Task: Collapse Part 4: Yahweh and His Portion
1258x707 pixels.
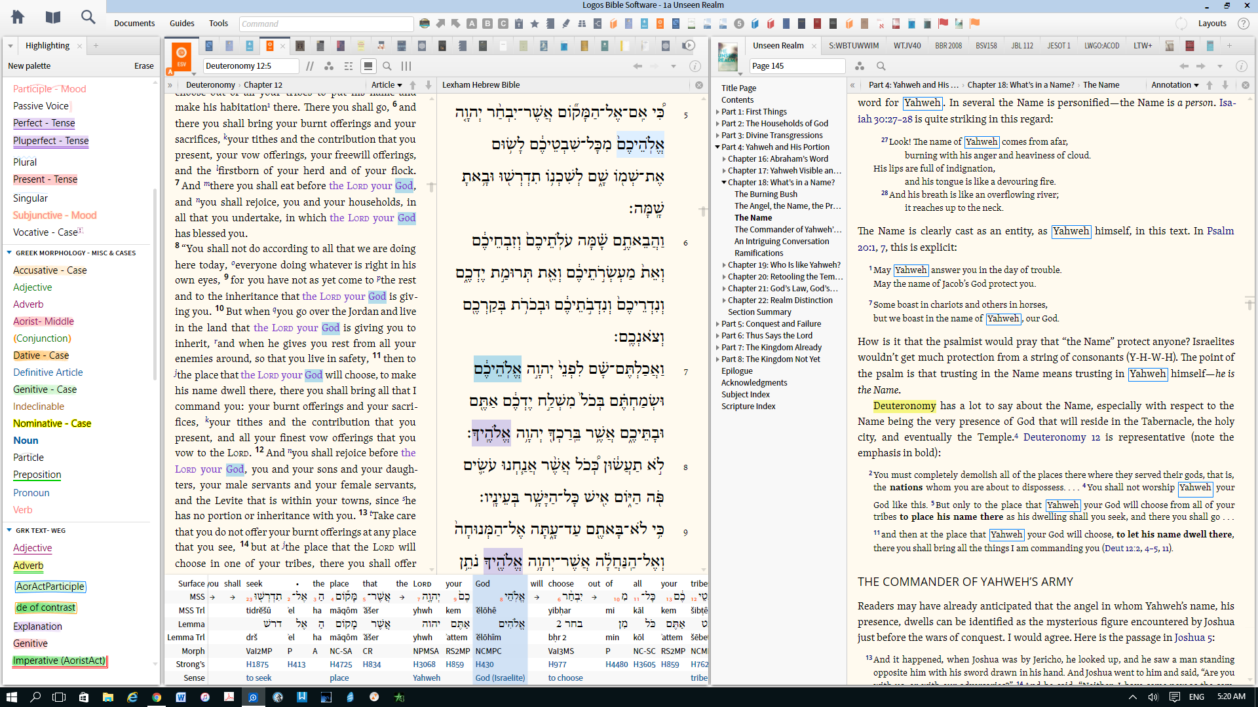Action: click(x=718, y=147)
